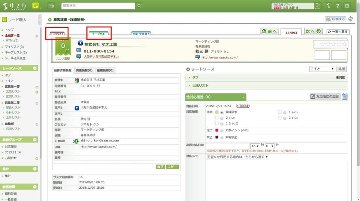
Task: Click the magnifier search button
Action: click(139, 6)
